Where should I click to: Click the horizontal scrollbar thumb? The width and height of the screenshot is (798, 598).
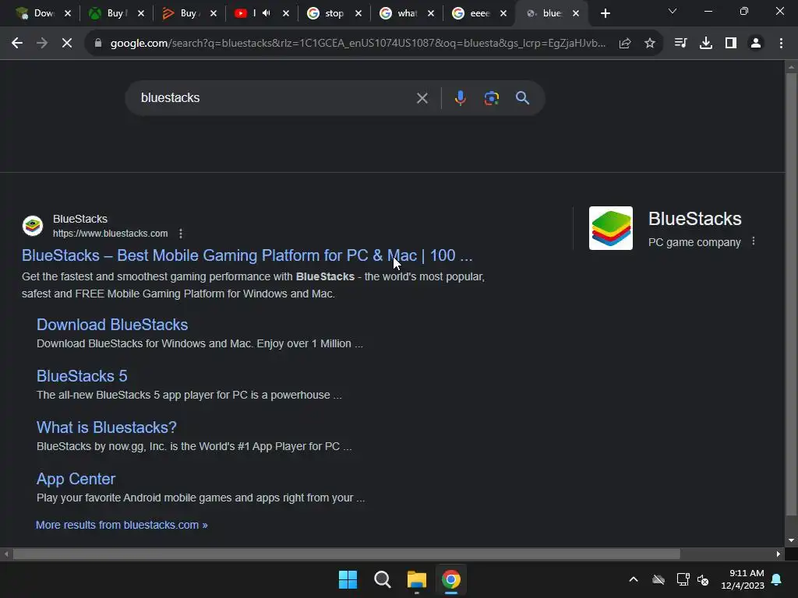(x=346, y=554)
